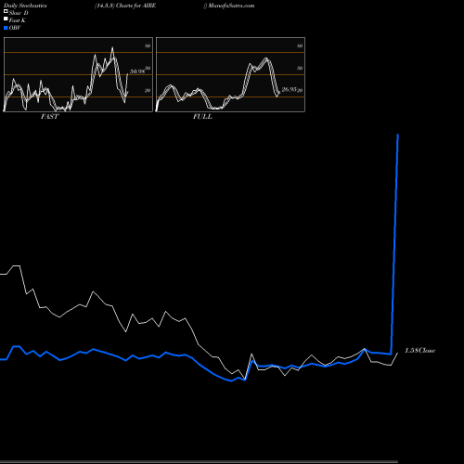Click the 26.95 value in FULL chart
The image size is (464, 464).
[290, 89]
